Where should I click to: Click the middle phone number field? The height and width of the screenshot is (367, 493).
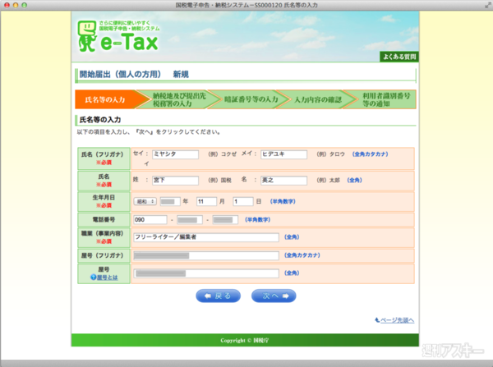coord(190,220)
